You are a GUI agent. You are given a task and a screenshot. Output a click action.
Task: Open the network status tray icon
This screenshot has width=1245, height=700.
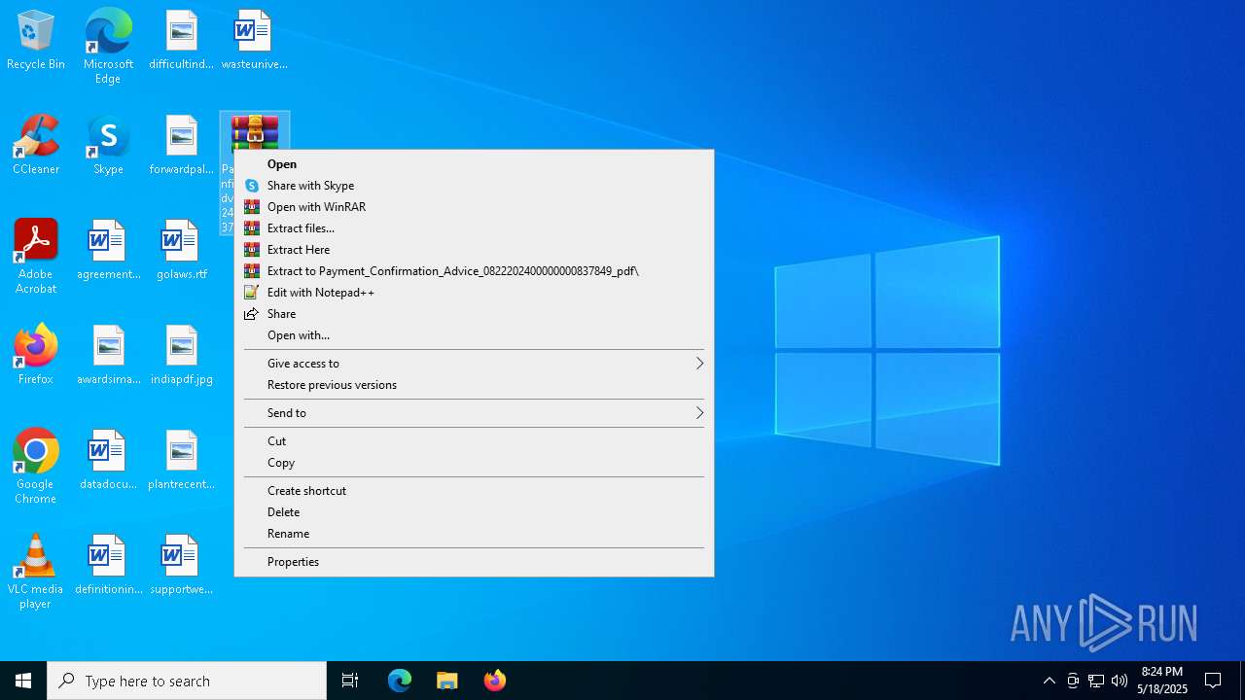[1096, 681]
